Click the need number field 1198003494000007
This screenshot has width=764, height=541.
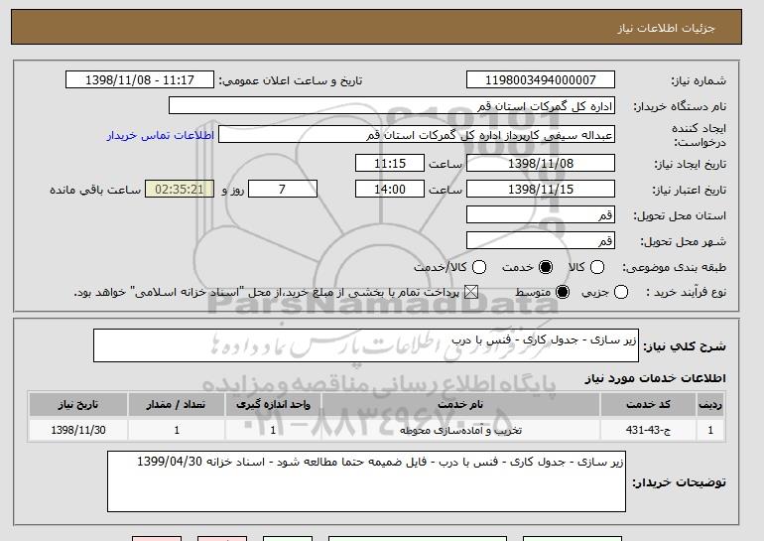[541, 80]
